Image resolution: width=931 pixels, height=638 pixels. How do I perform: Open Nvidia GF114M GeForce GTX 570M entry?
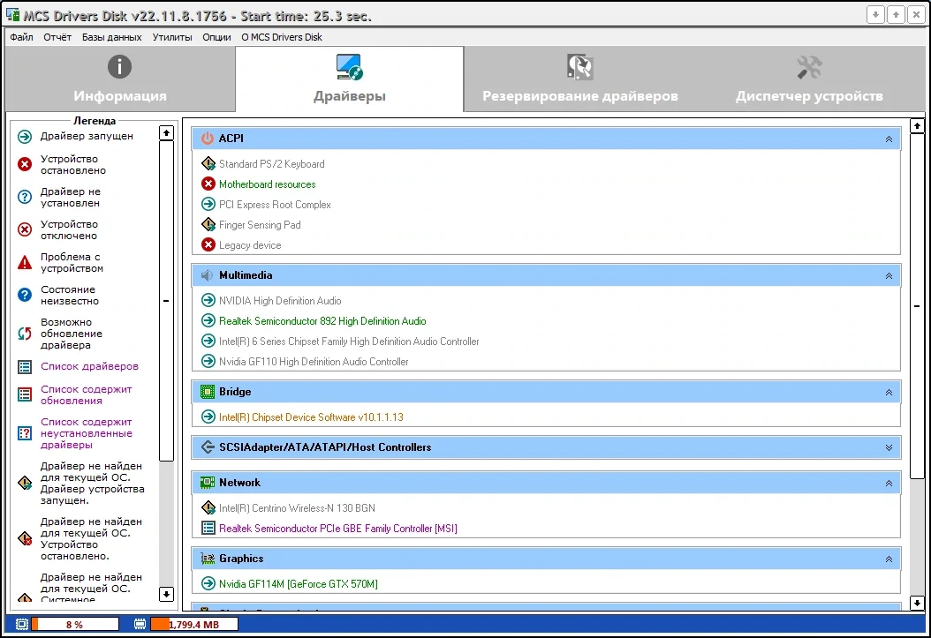tap(298, 584)
